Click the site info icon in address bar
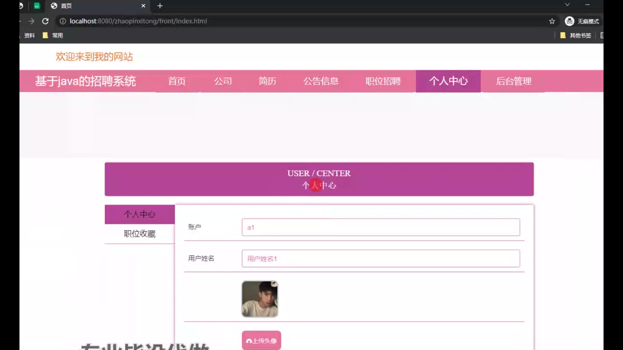This screenshot has width=623, height=350. pyautogui.click(x=63, y=21)
